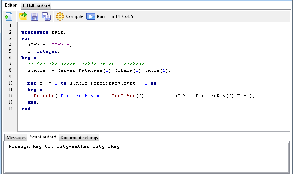Click 'for' keyword on line 10
293x174 pixels.
coord(32,83)
